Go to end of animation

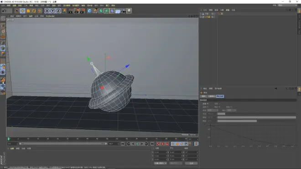pos(152,144)
